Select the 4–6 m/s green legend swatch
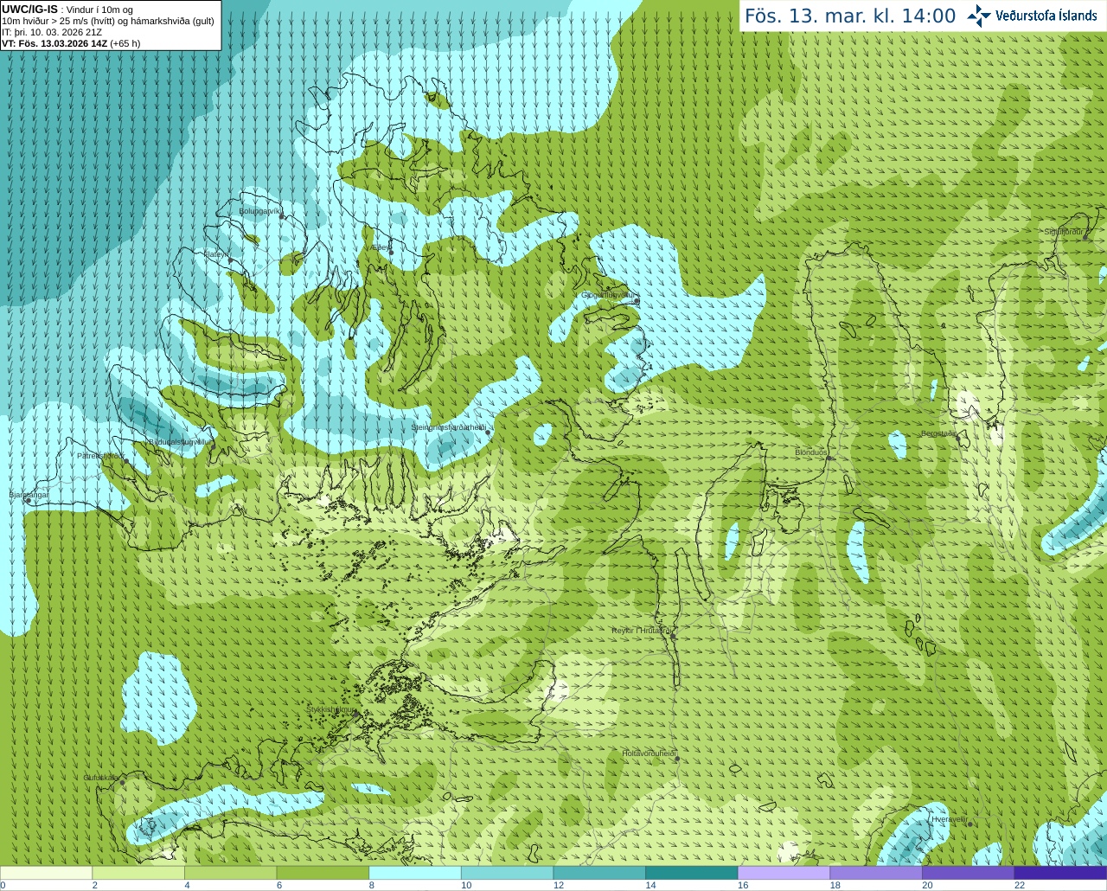This screenshot has height=891, width=1107. tap(230, 873)
